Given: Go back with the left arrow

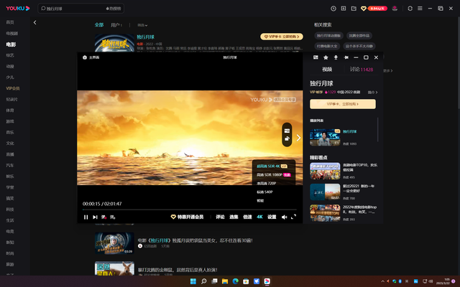Looking at the screenshot, I should coord(35,22).
